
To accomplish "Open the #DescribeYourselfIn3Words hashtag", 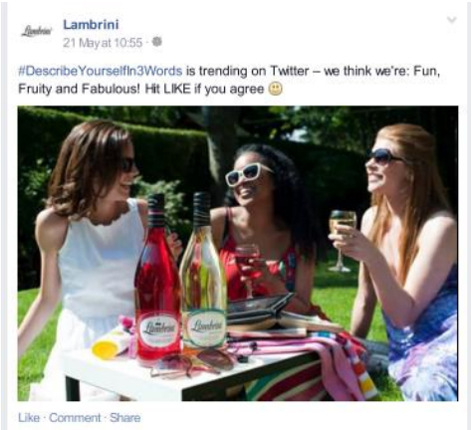I will click(100, 71).
